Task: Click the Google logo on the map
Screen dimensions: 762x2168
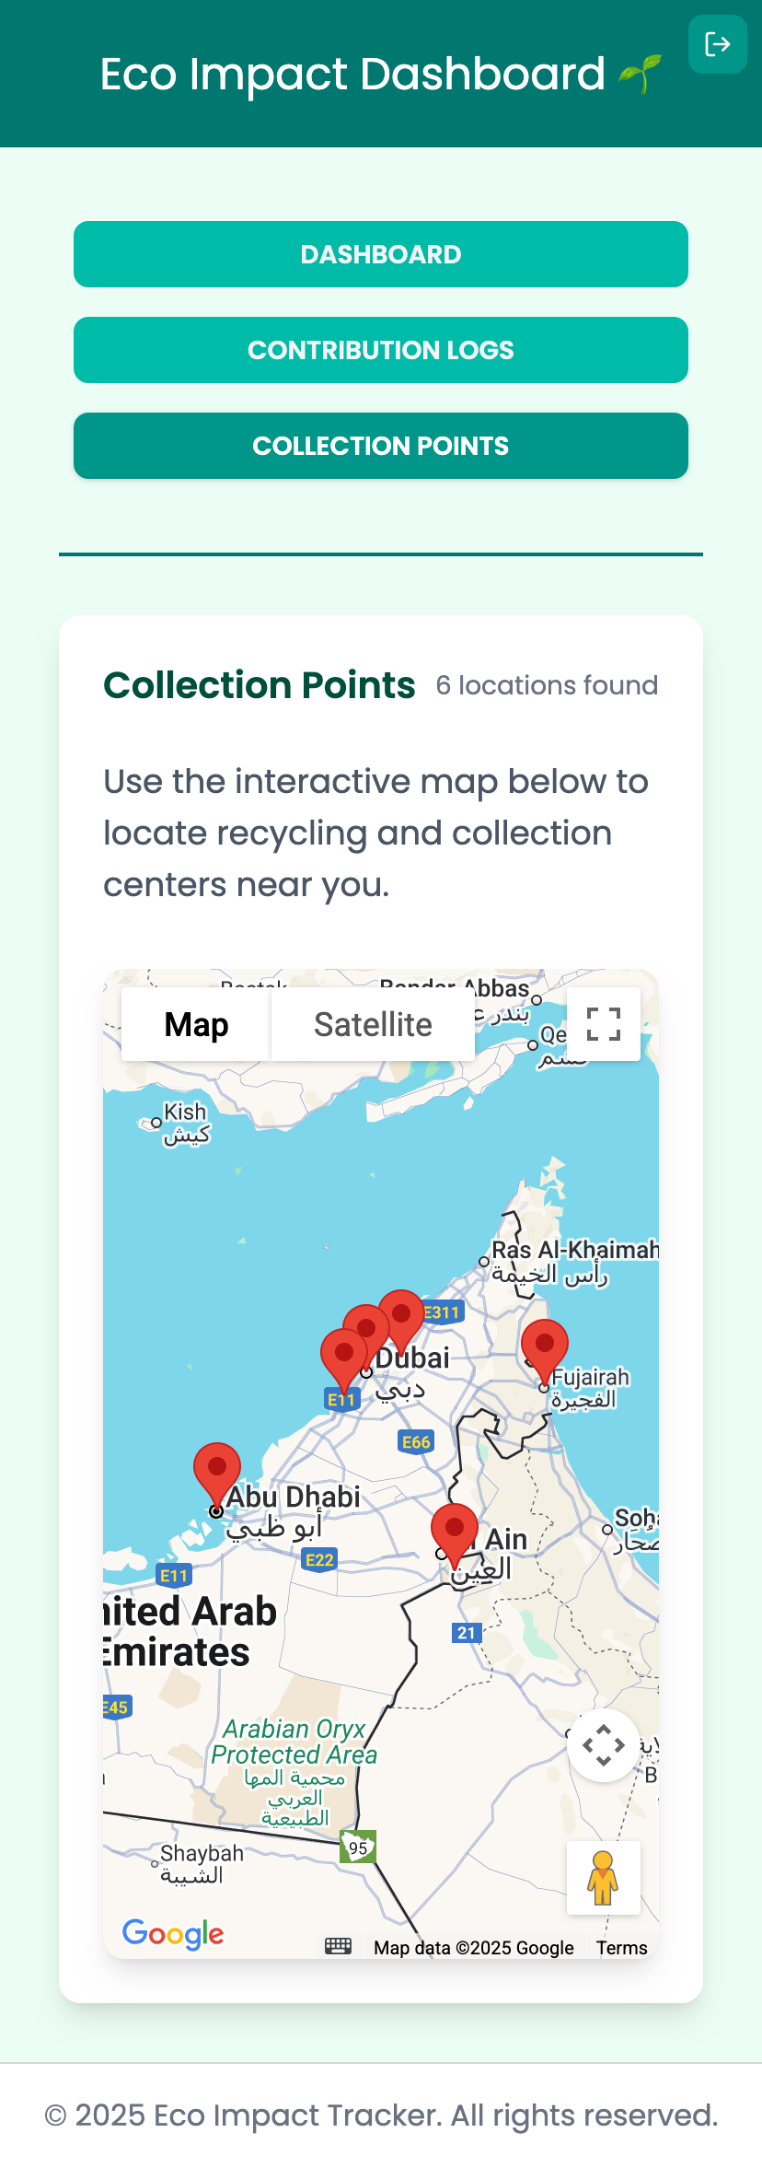Action: coord(173,1933)
